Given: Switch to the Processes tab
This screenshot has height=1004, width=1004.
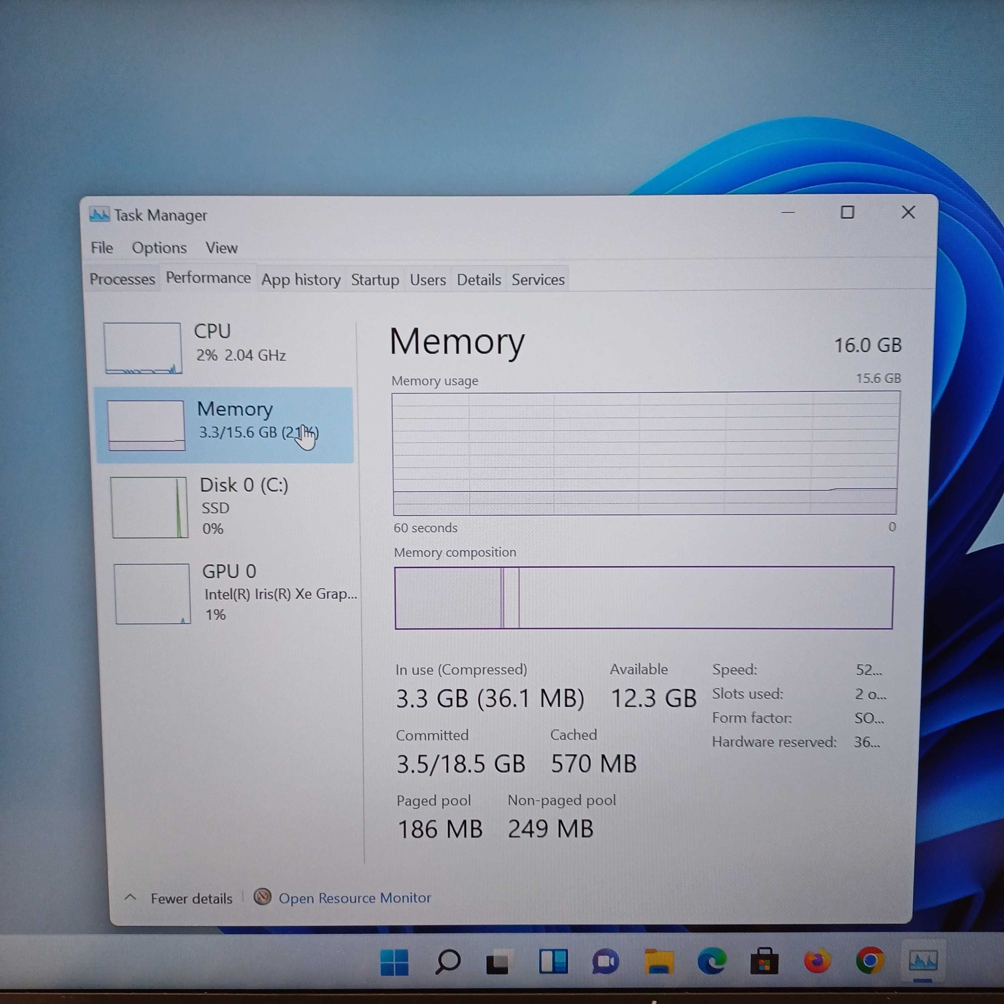Looking at the screenshot, I should (122, 279).
